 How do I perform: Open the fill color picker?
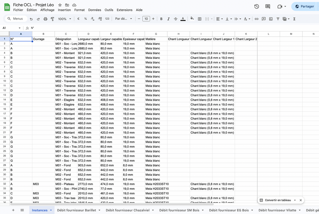tap(192, 19)
